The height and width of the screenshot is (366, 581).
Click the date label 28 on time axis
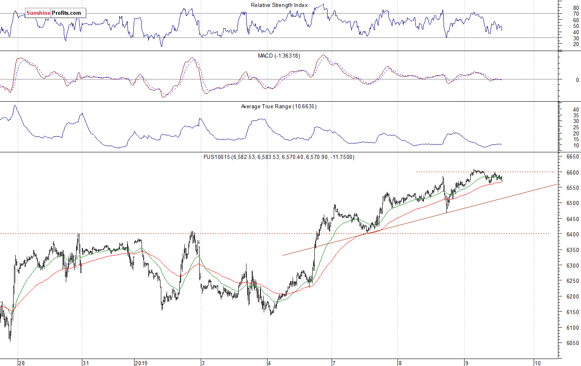click(21, 363)
